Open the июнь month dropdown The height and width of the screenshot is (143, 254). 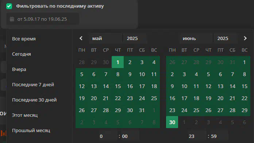(196, 38)
